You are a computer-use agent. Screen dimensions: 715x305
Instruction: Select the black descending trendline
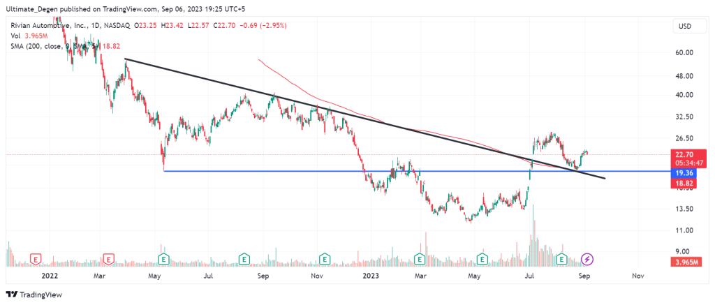coord(364,119)
